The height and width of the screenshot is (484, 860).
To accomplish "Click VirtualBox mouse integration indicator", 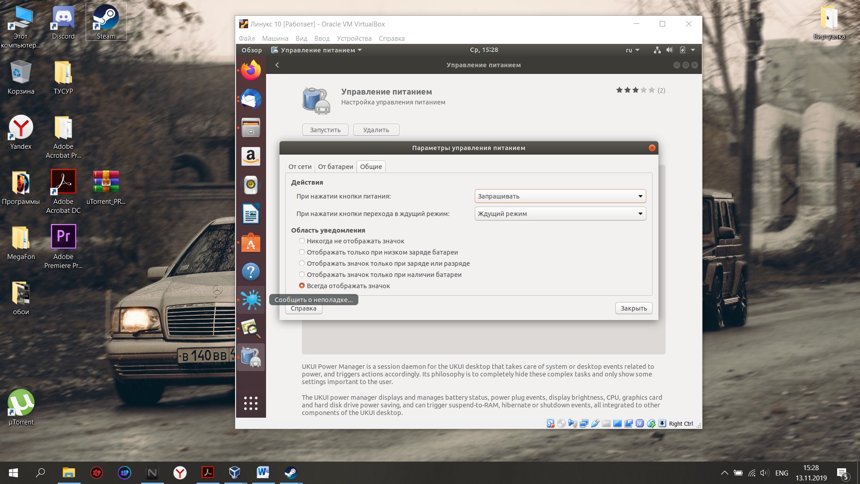I will [651, 423].
